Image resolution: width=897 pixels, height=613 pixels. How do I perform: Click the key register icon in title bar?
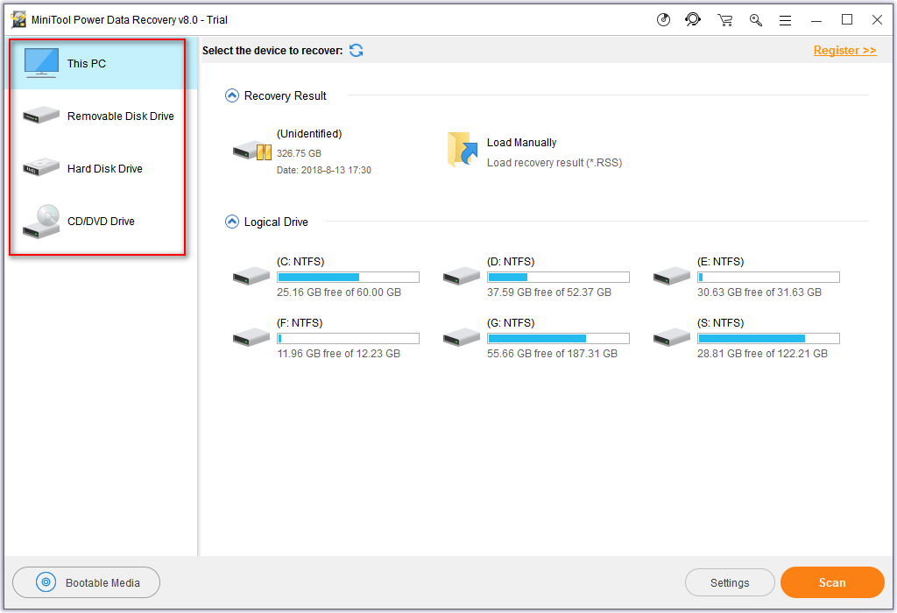tap(756, 20)
